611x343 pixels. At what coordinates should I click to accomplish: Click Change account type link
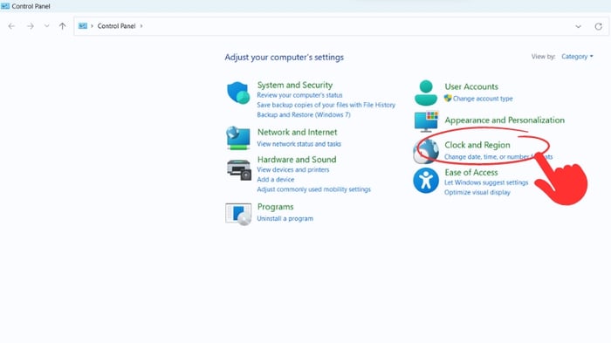(483, 99)
